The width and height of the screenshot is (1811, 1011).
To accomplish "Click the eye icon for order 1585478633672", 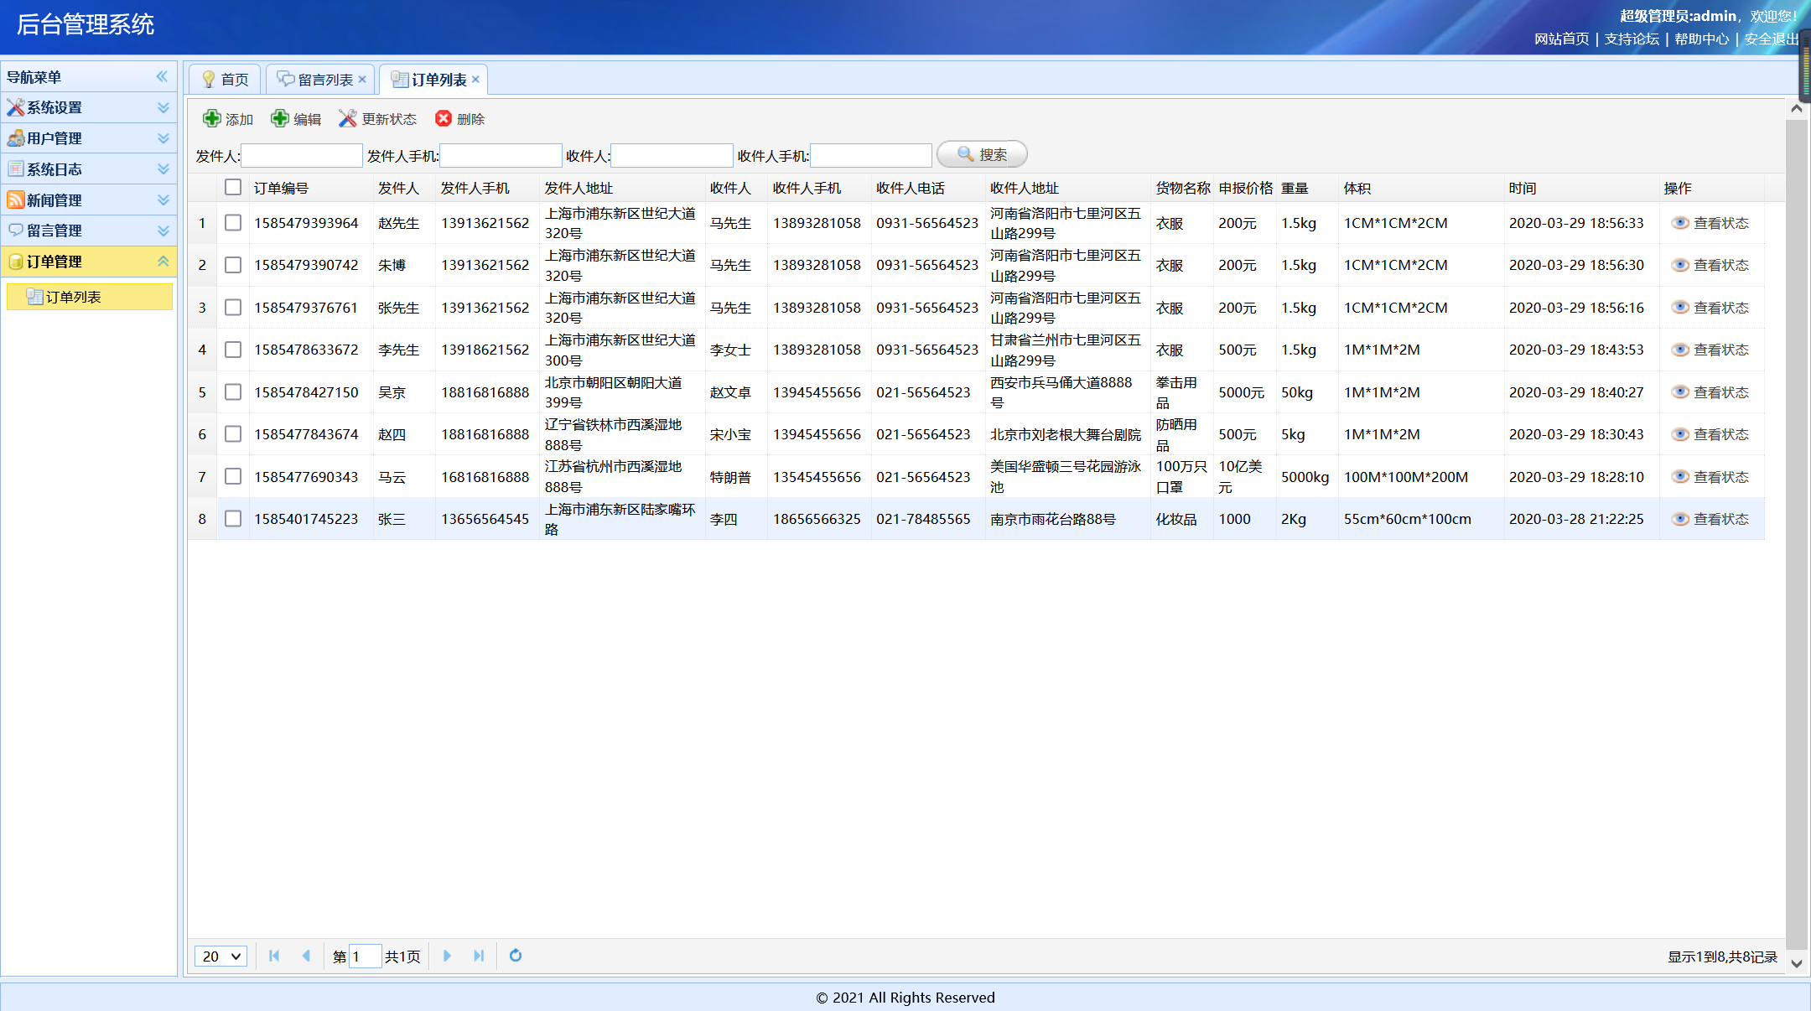I will pos(1680,350).
